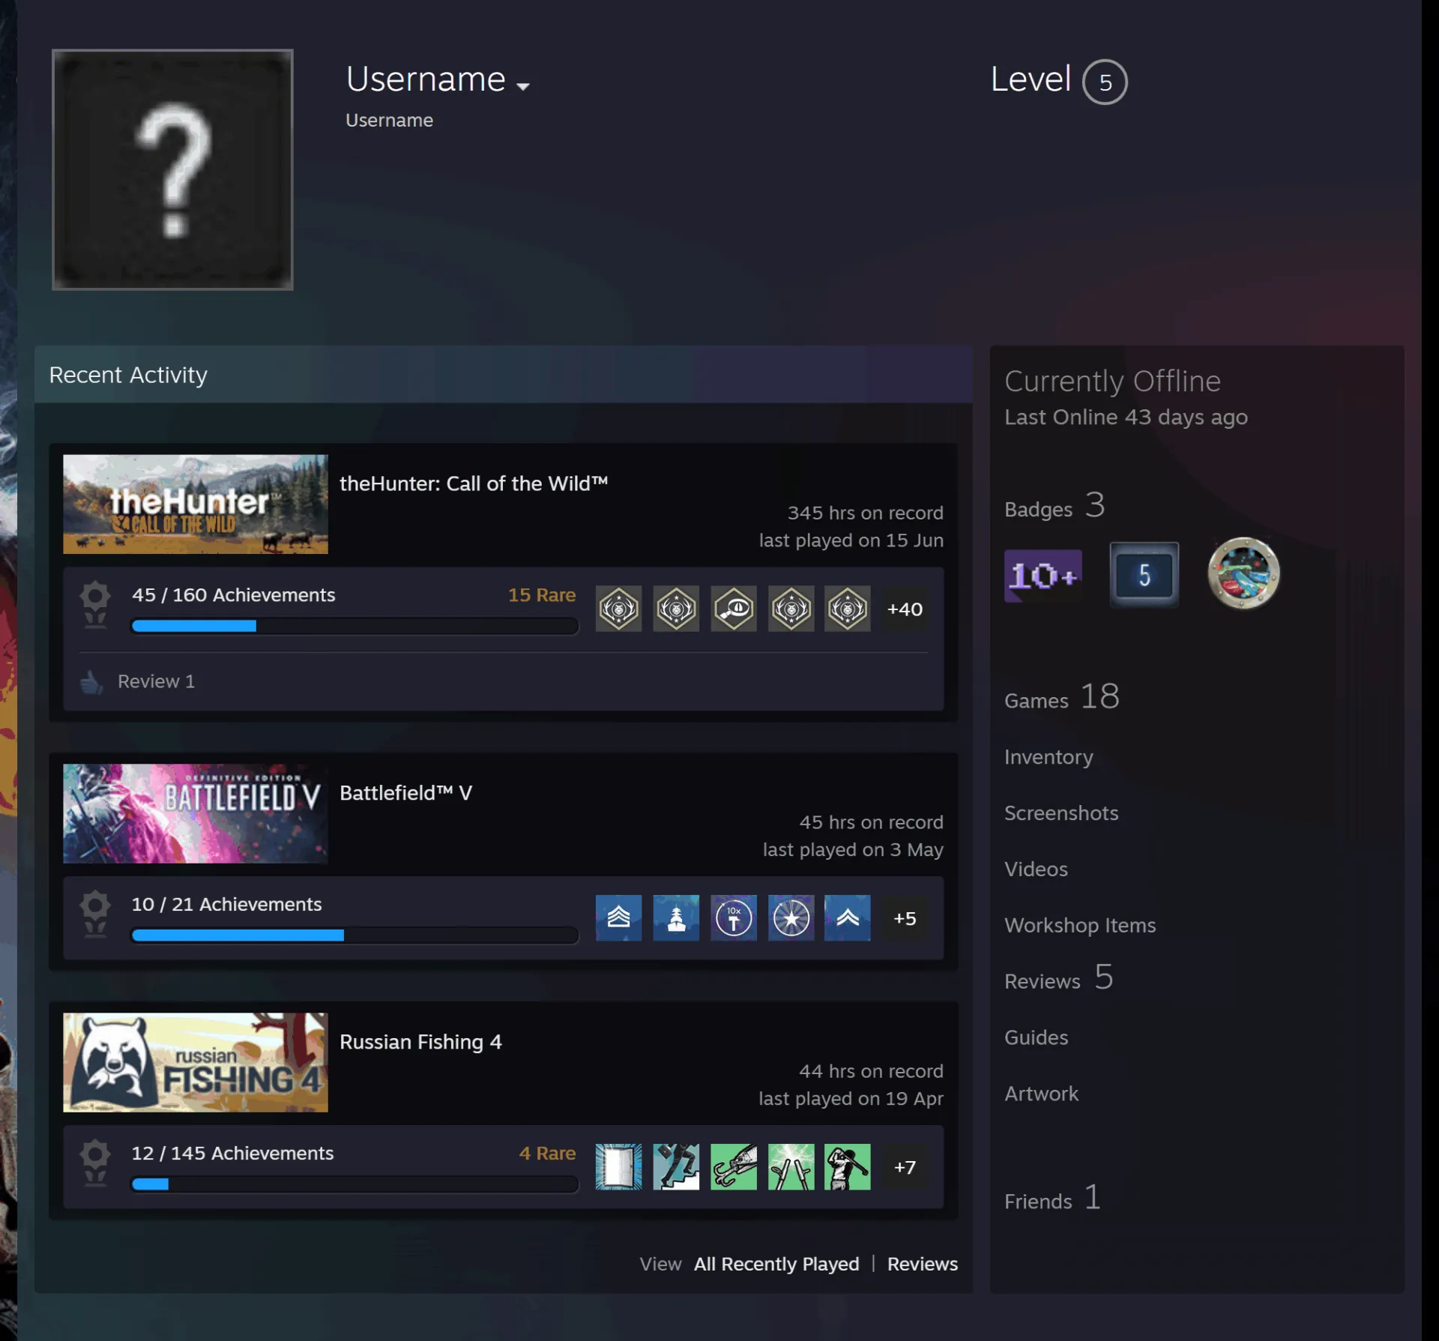Open the Russian Fishing 4 game banner
Screen dimensions: 1439x1341
click(196, 1062)
